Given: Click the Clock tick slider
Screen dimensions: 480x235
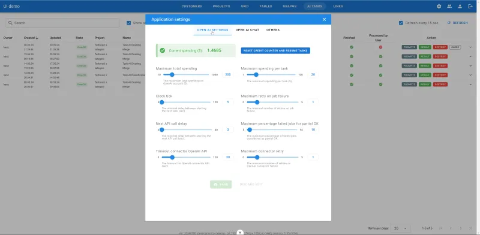Looking at the screenshot, I should click(186, 102).
